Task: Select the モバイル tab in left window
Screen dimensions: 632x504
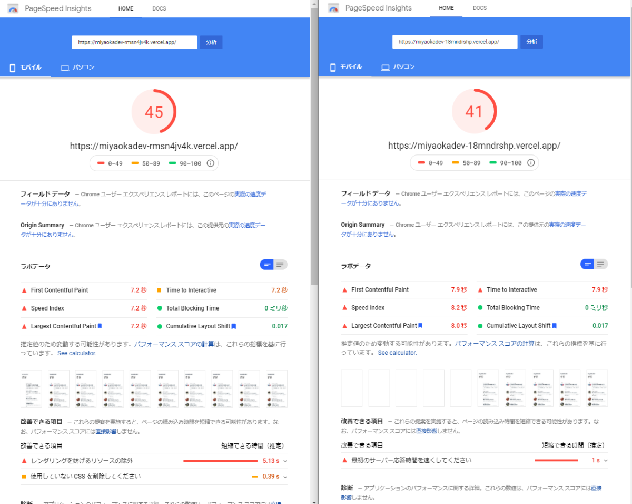Action: tap(26, 67)
